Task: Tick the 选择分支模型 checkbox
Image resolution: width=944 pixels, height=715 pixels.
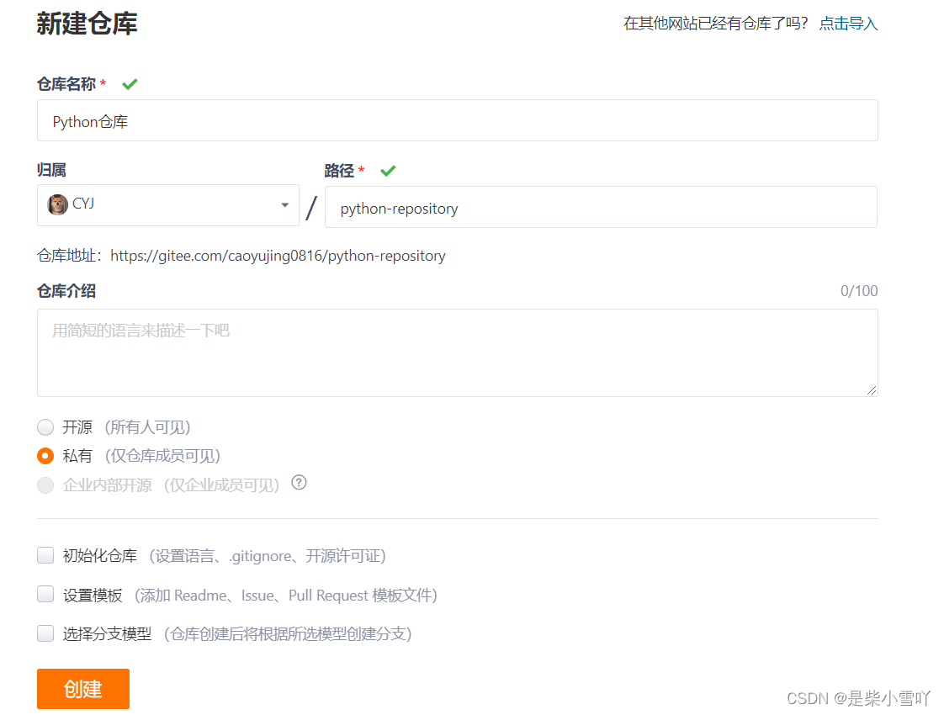Action: pyautogui.click(x=45, y=633)
